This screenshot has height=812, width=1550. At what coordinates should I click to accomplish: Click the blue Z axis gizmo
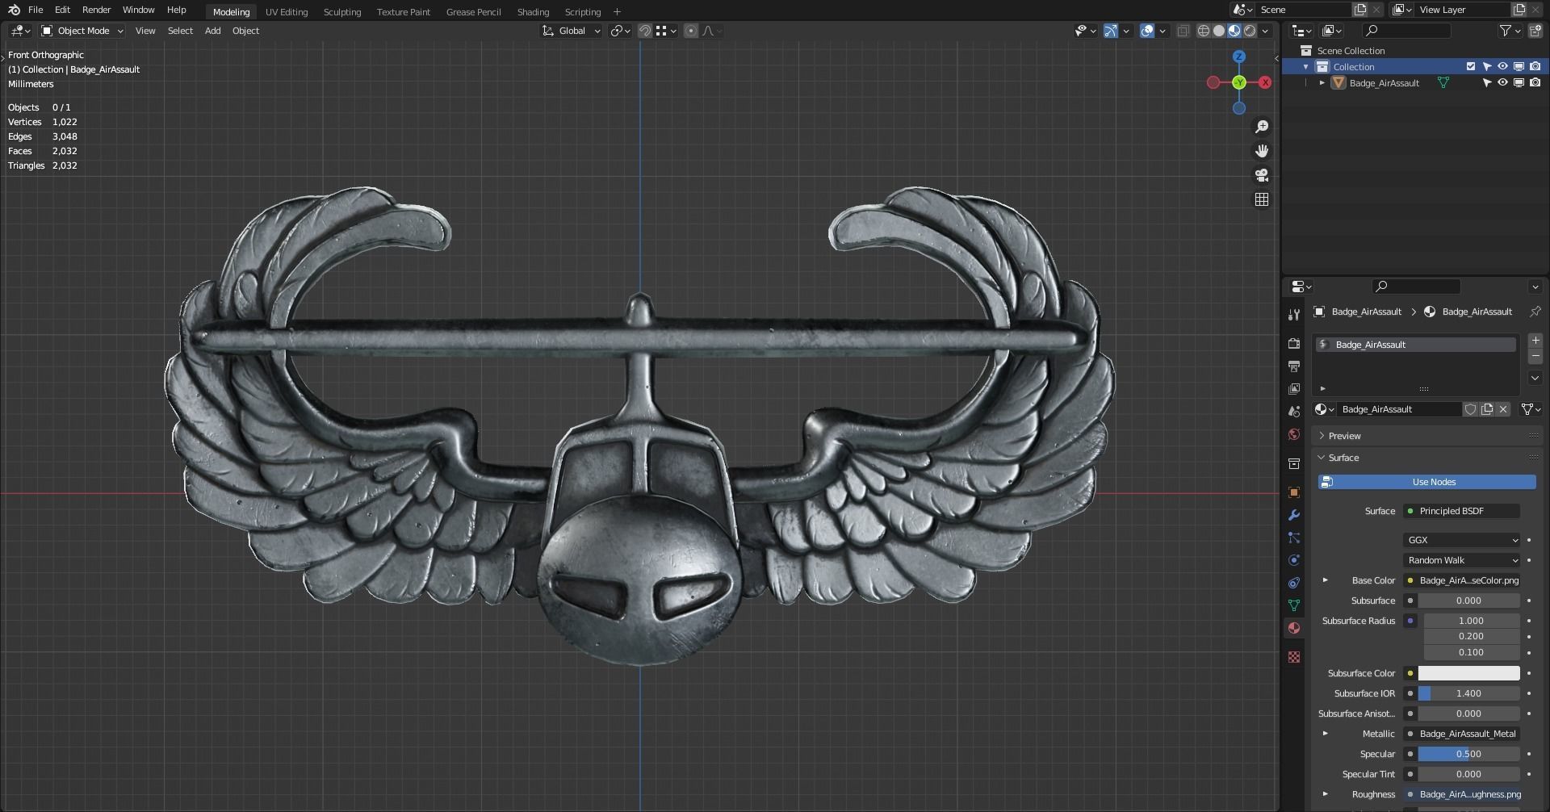1239,57
